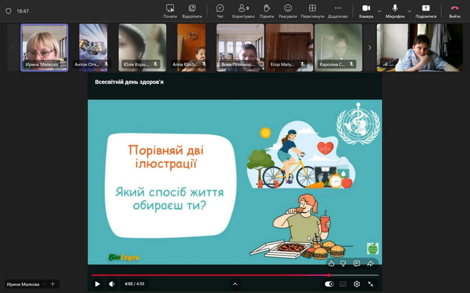Open Реагувати reactions menu

pyautogui.click(x=288, y=11)
